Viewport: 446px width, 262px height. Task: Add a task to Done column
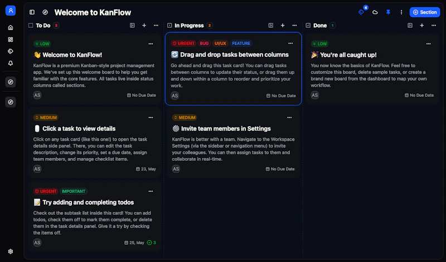tap(422, 26)
